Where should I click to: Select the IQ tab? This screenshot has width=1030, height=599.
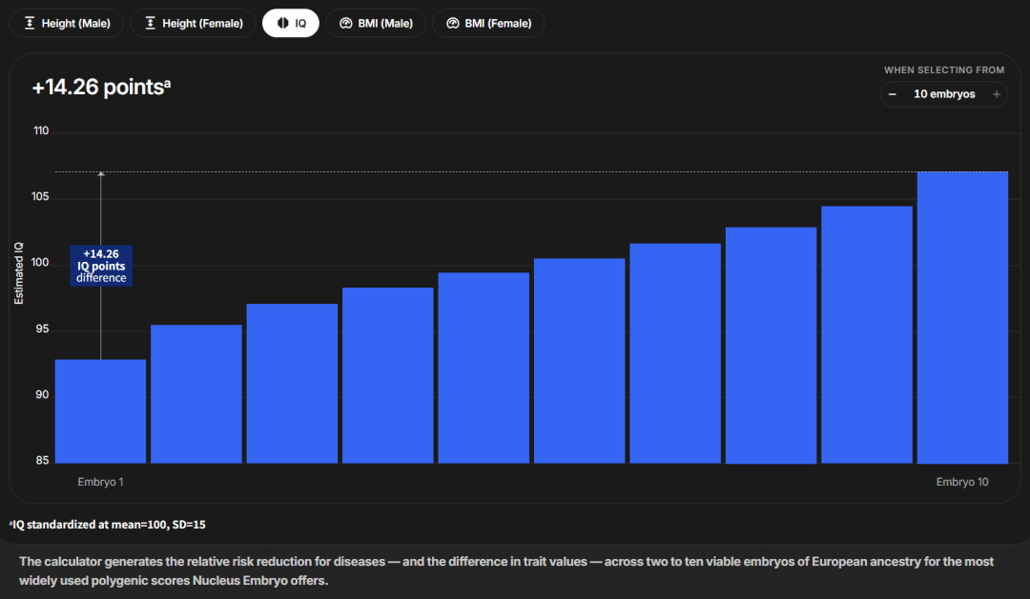tap(291, 23)
